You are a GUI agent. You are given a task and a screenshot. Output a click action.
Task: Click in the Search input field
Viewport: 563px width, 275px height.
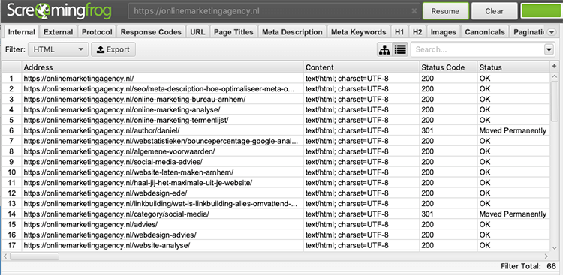(x=478, y=50)
